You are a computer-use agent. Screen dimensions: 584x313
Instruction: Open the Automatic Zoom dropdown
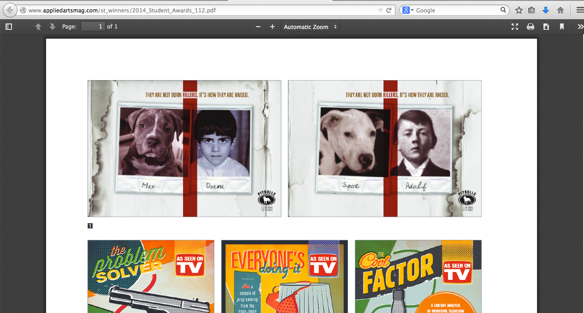[310, 27]
